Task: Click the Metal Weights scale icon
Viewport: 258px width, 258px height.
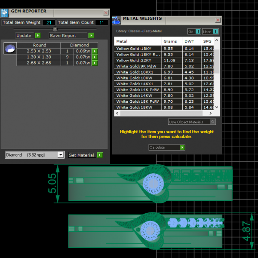Action: (x=116, y=20)
